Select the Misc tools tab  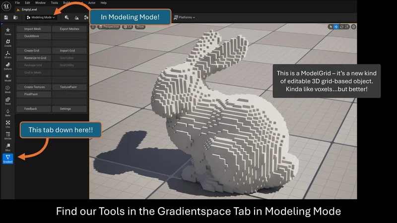[8, 147]
